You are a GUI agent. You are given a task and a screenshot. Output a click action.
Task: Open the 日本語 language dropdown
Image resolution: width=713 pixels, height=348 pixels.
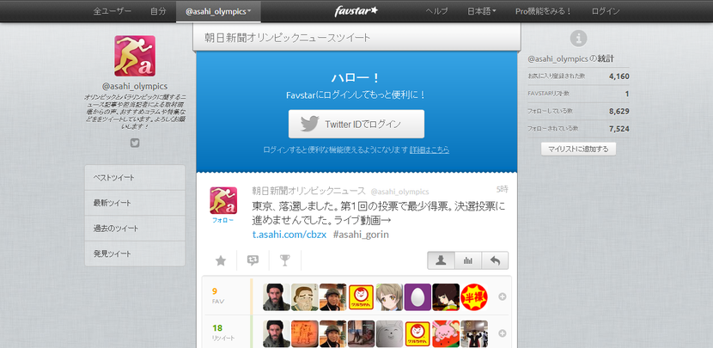pos(482,11)
